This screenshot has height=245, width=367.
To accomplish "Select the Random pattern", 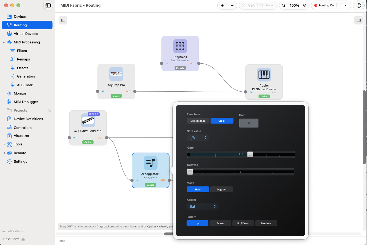I will pos(266,223).
